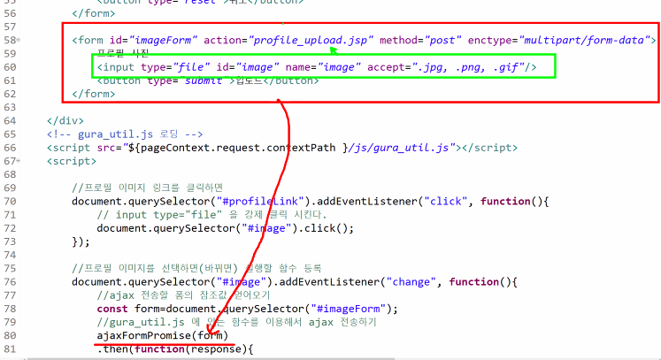
Task: Click line number 68 in the gutter
Action: point(10,174)
